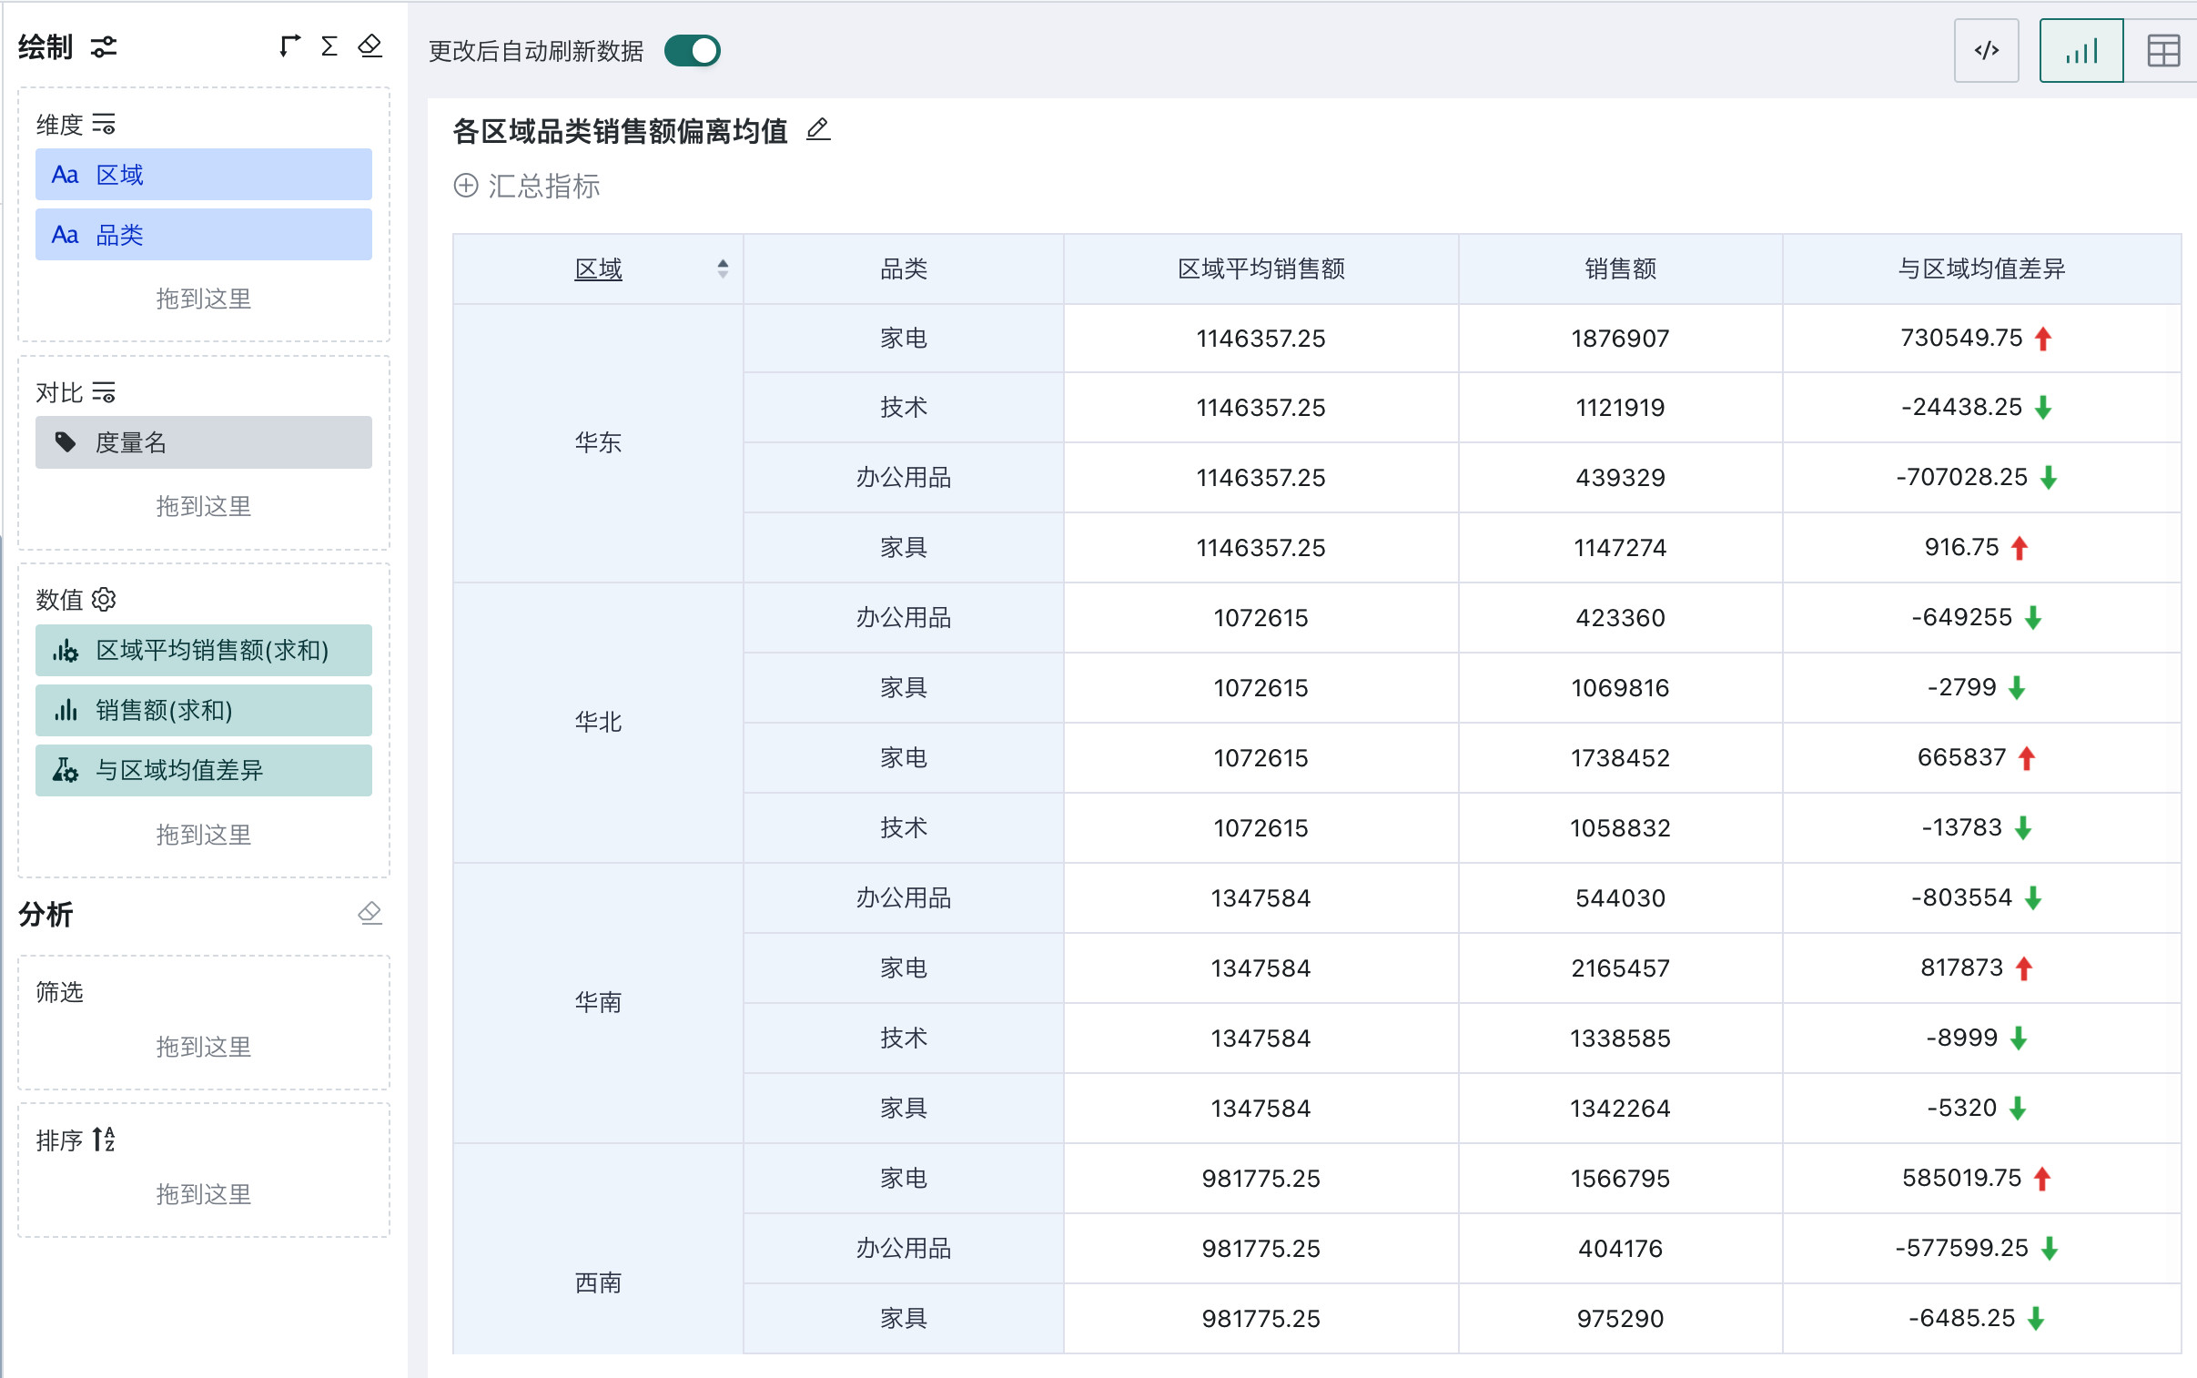2197x1378 pixels.
Task: Click the sales value 1876907
Action: [1620, 338]
